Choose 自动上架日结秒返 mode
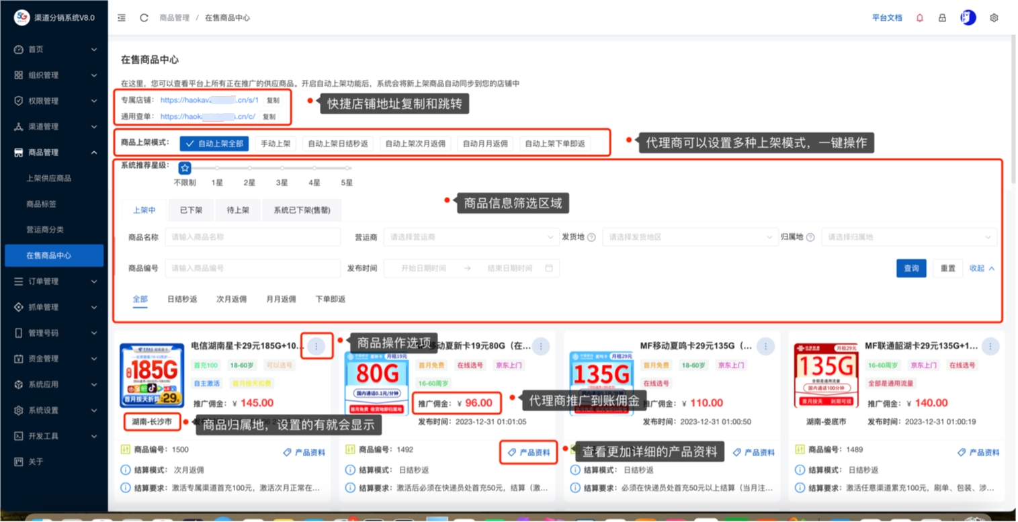The height and width of the screenshot is (522, 1018). [x=338, y=144]
